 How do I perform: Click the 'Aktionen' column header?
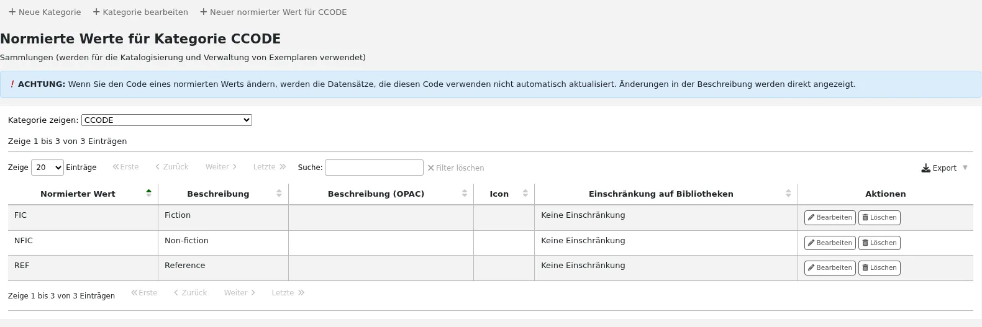tap(885, 194)
